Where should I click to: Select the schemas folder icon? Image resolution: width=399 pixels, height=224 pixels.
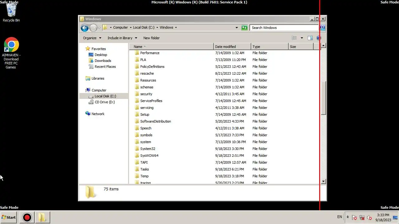[x=137, y=87]
